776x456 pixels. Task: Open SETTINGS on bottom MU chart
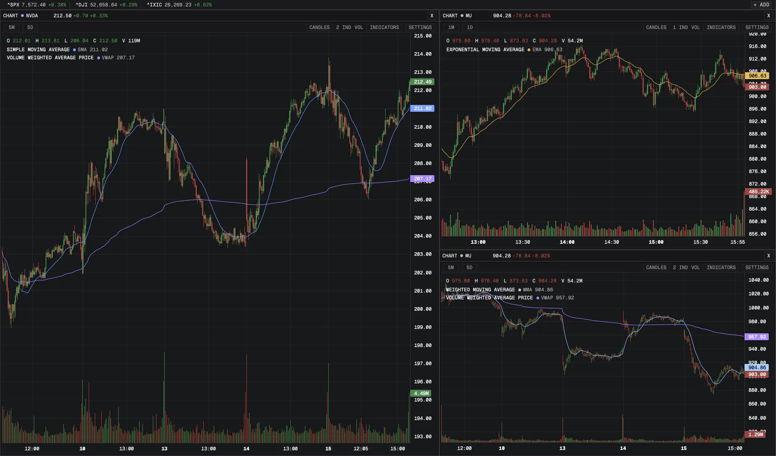[x=757, y=268]
